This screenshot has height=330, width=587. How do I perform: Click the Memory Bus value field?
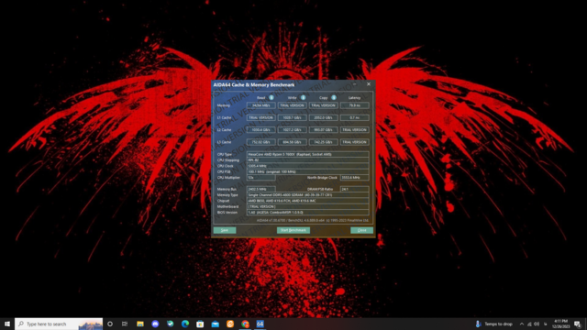point(260,190)
